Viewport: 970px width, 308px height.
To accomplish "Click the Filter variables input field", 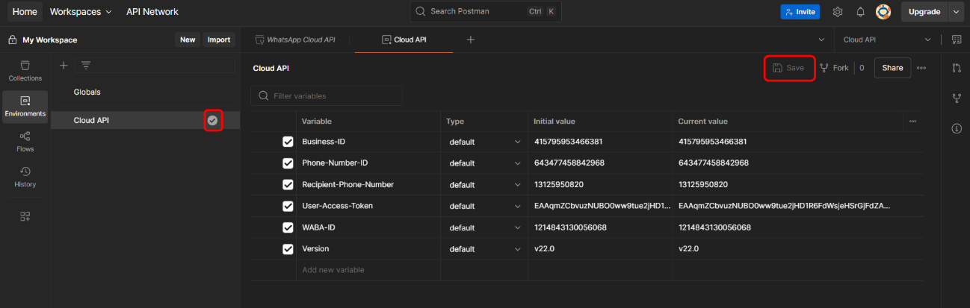I will tap(335, 95).
